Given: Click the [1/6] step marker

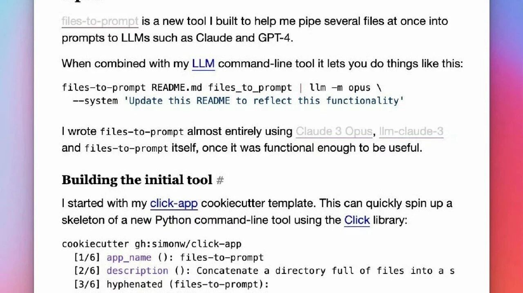Looking at the screenshot, I should point(87,258).
